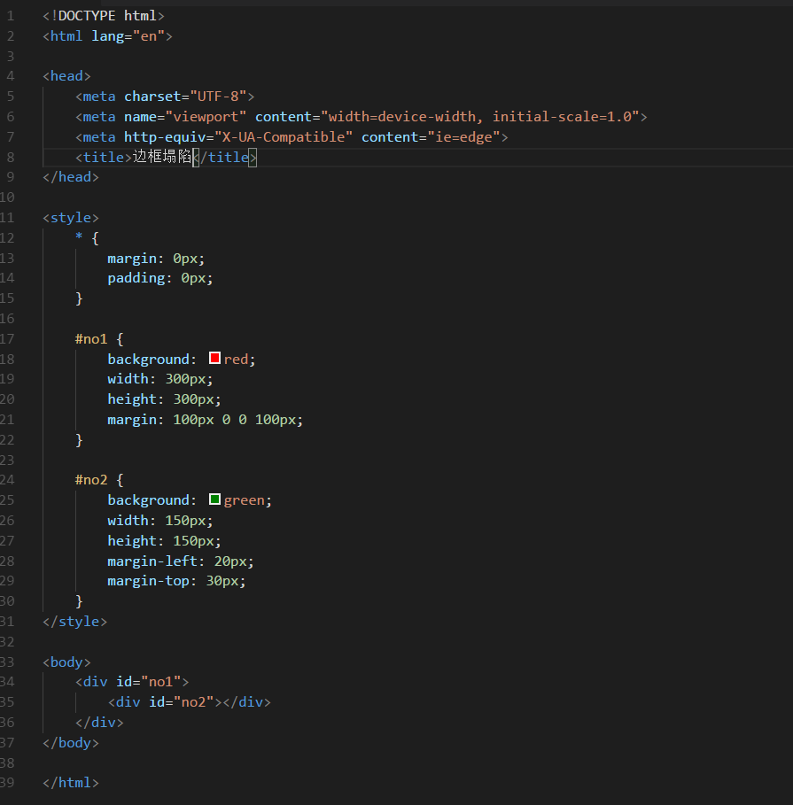Click the "viewport" attribute value
The width and height of the screenshot is (793, 805).
click(x=206, y=117)
